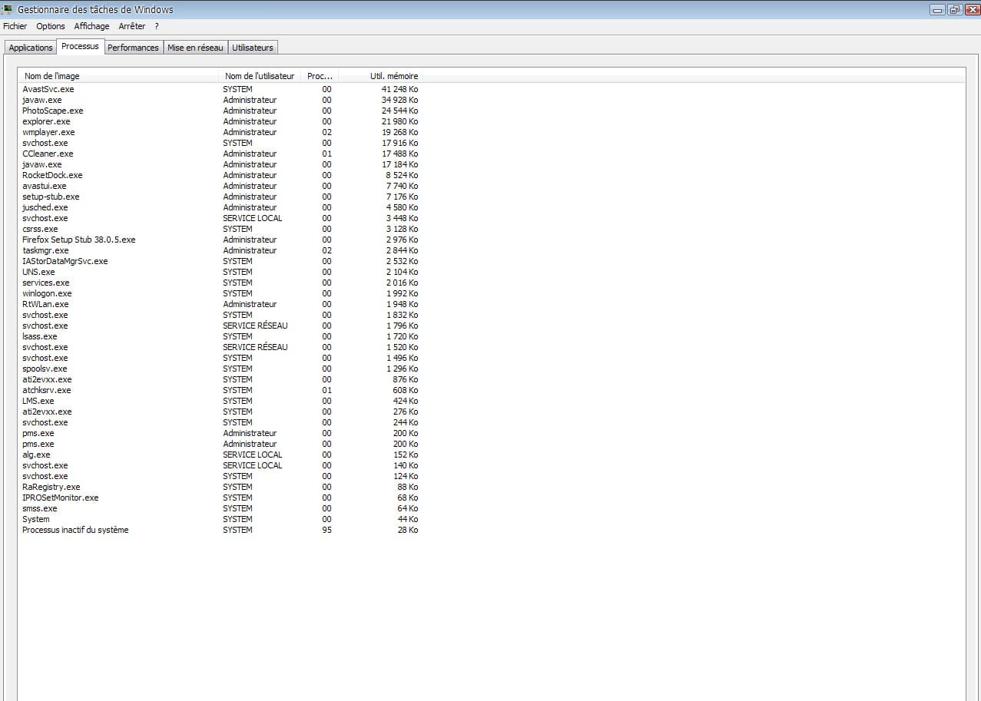Open the Fichier menu
Viewport: 981px width, 701px height.
point(15,26)
